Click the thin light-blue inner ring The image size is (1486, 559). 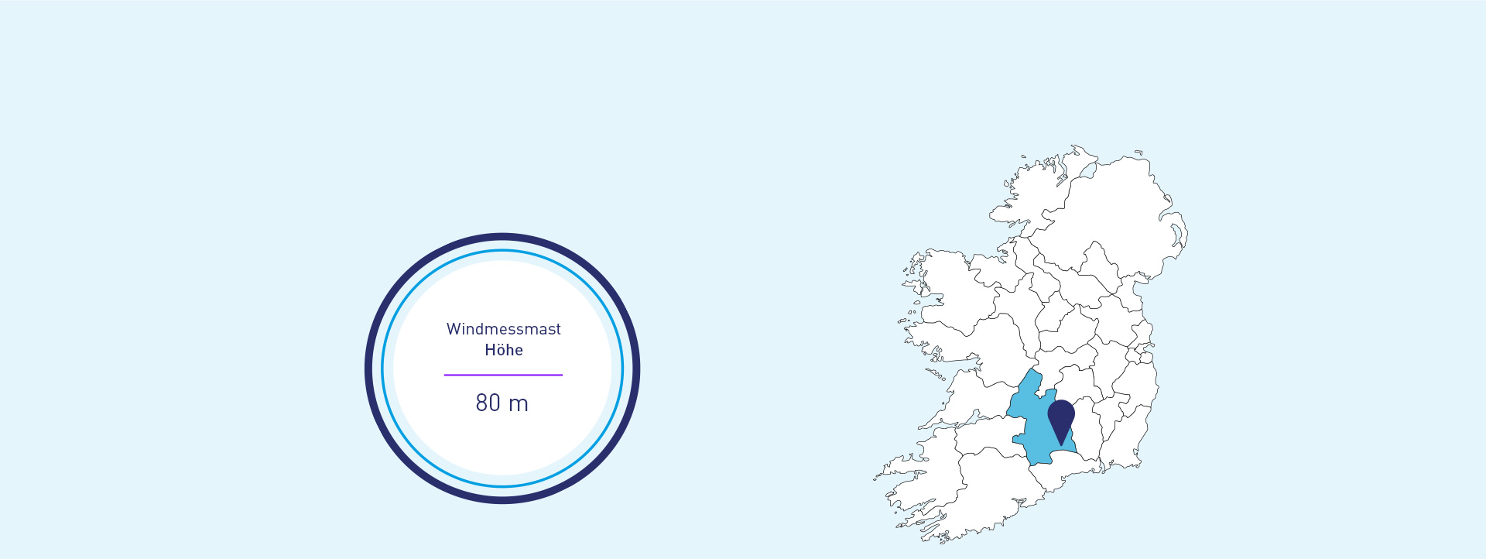click(x=383, y=369)
